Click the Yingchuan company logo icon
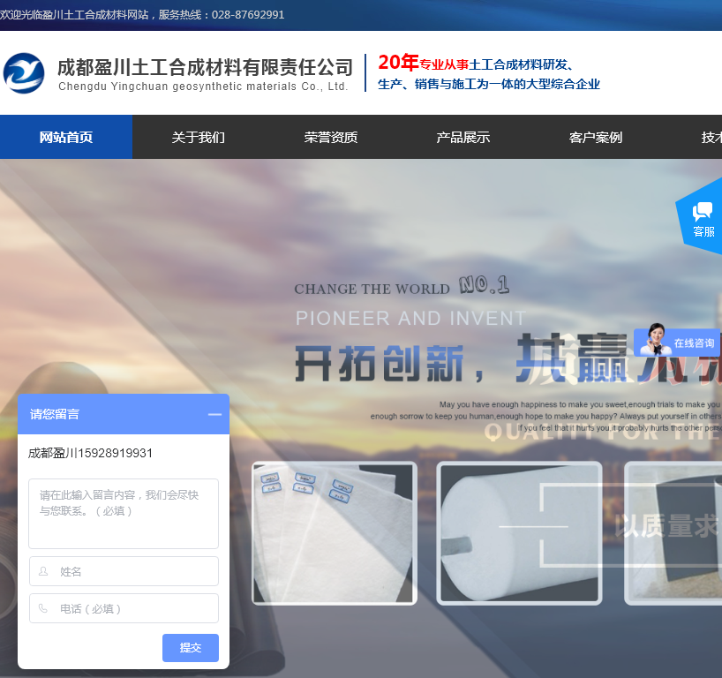The image size is (722, 678). (x=24, y=72)
